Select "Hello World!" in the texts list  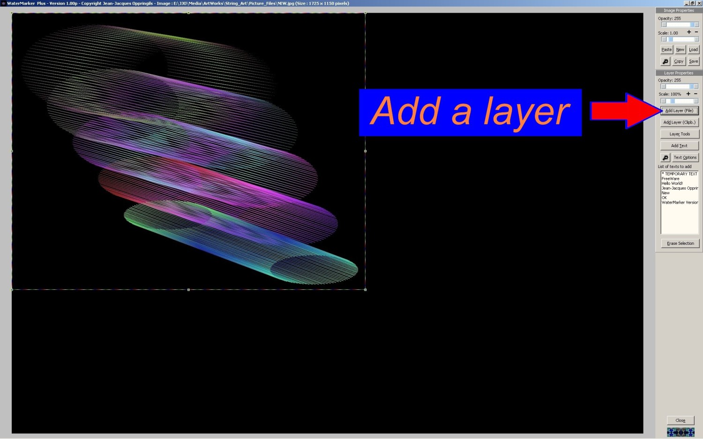click(672, 183)
